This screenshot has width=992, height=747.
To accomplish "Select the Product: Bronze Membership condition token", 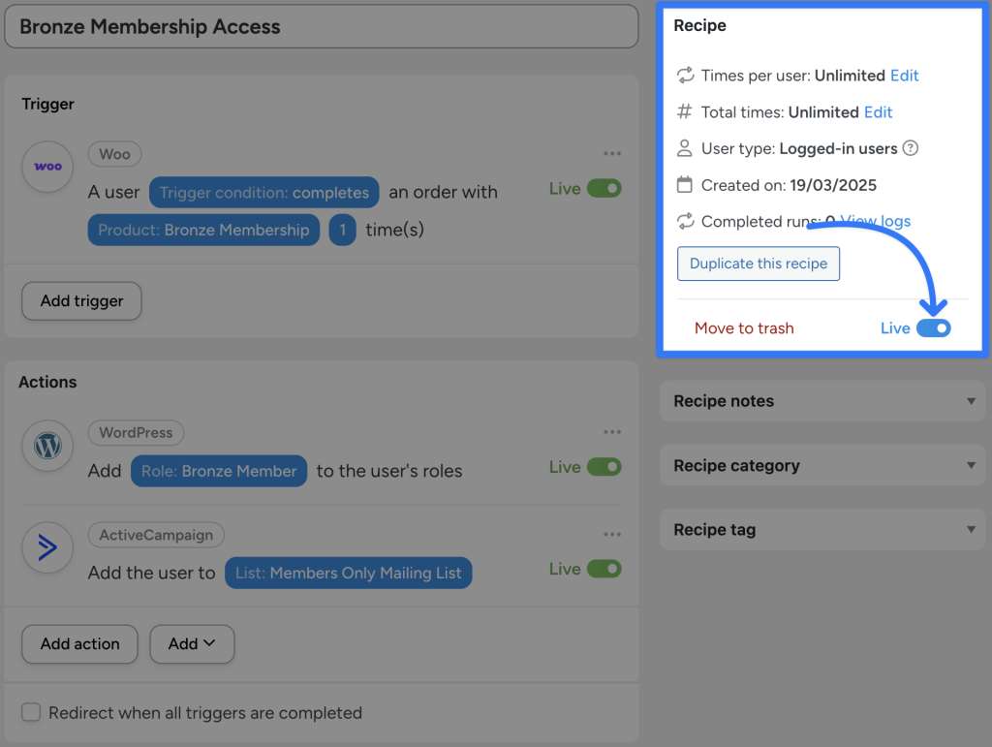I will coord(203,230).
